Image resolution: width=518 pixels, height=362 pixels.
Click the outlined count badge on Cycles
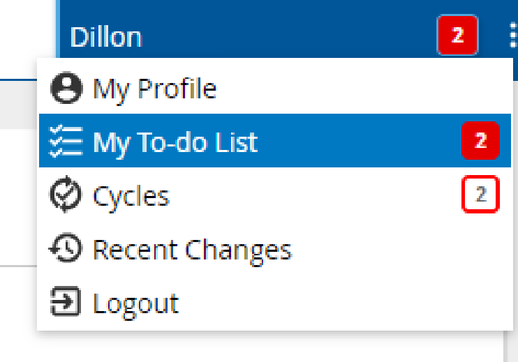[x=480, y=195]
